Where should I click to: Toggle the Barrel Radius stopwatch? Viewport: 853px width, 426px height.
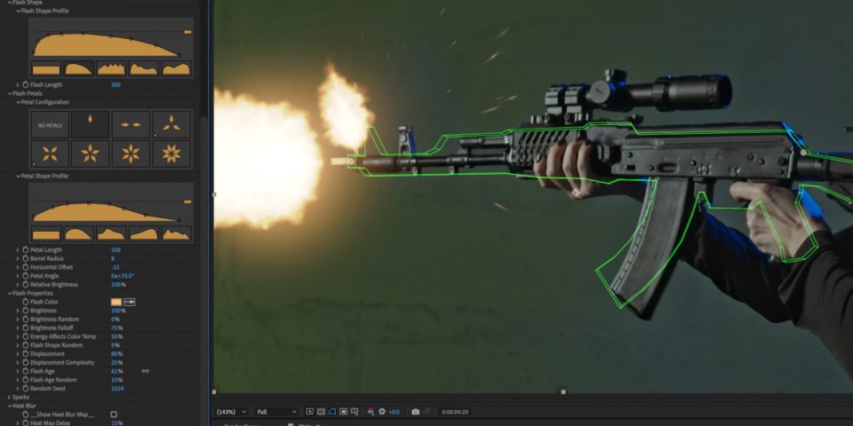[25, 258]
